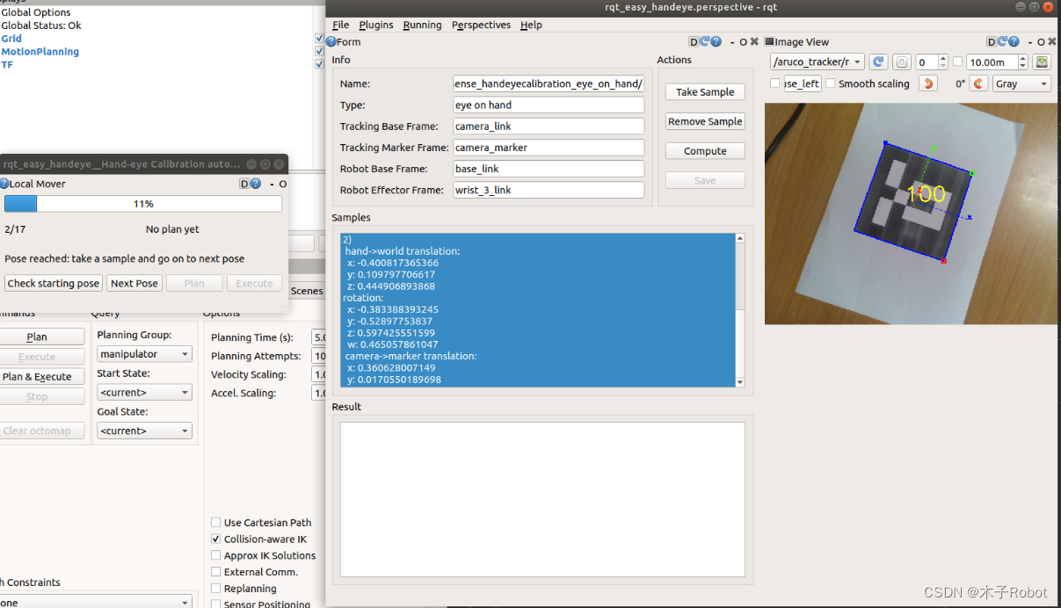Click the spinner arrows of 10.00m field
Screen dimensions: 1061x608
[x=1023, y=62]
